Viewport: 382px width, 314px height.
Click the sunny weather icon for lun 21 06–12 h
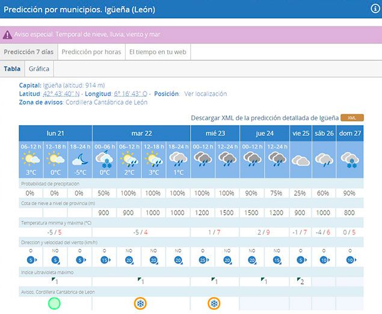click(x=31, y=159)
